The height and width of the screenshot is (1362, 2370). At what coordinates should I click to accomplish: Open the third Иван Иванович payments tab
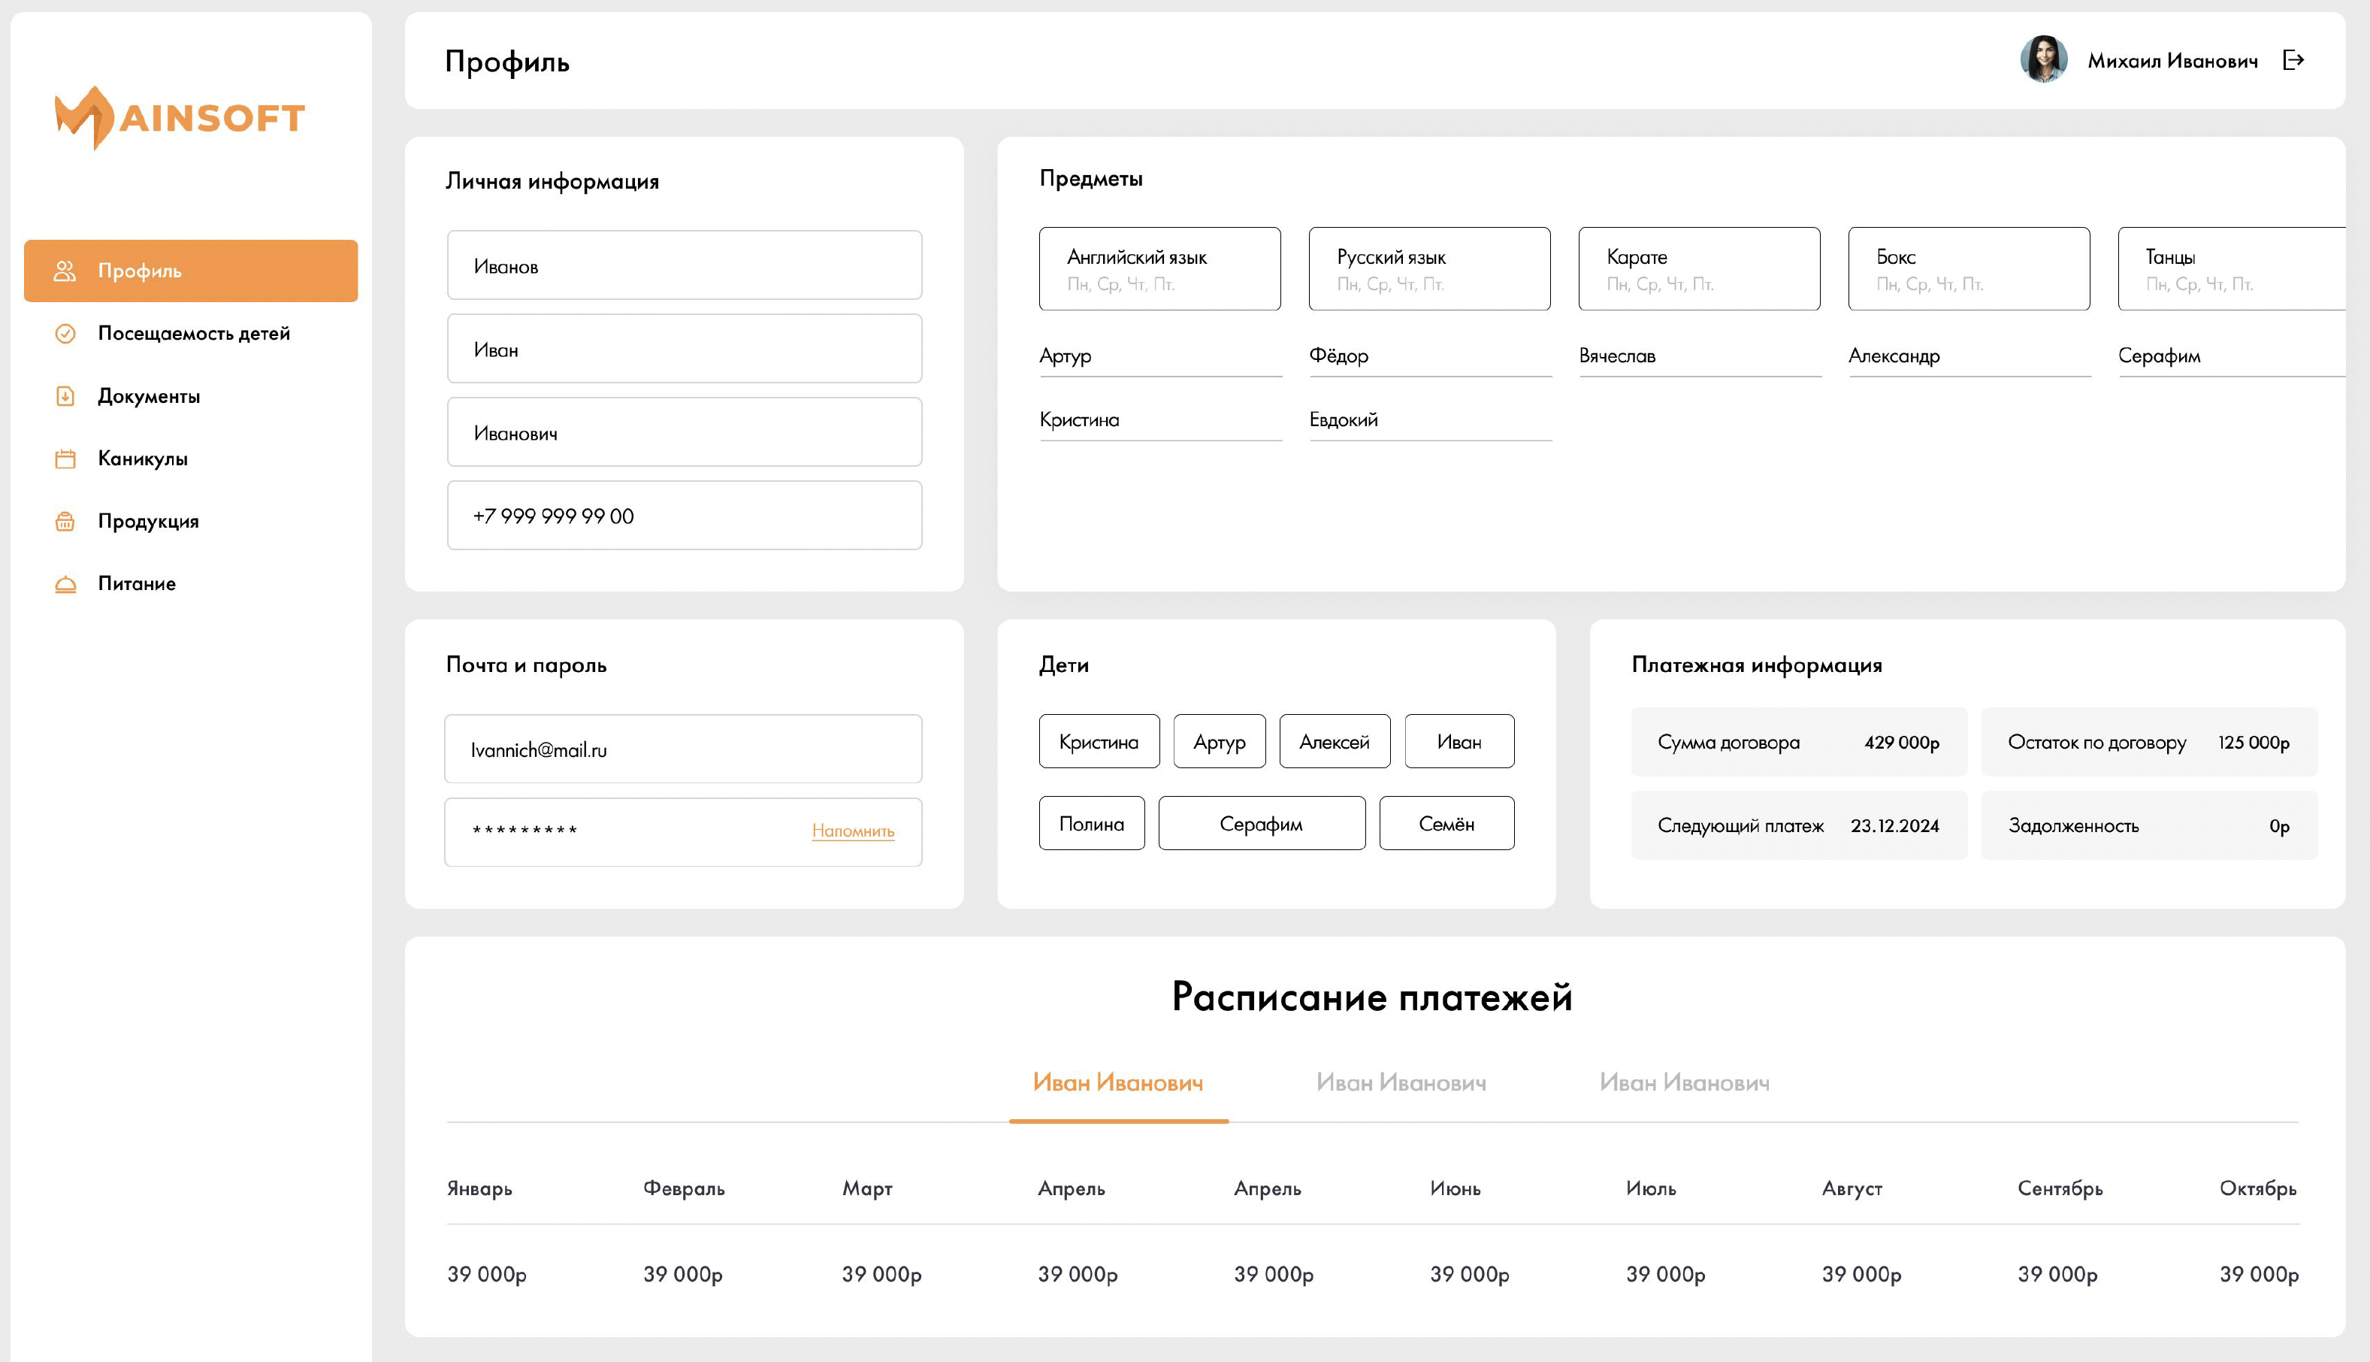pyautogui.click(x=1684, y=1082)
